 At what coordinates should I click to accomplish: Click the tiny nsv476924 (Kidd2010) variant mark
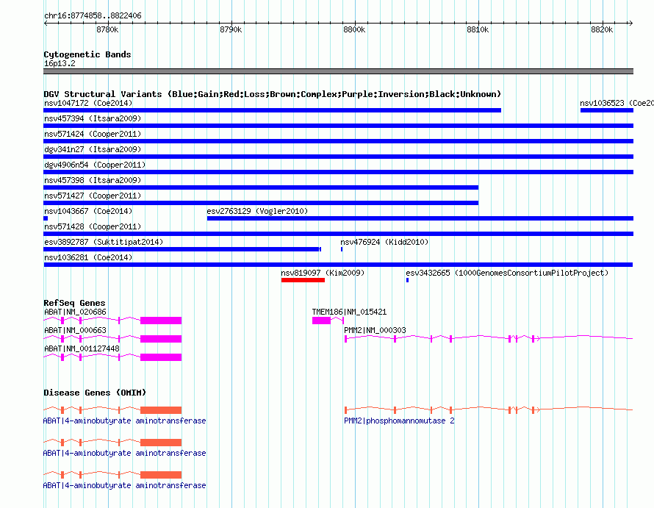click(342, 249)
